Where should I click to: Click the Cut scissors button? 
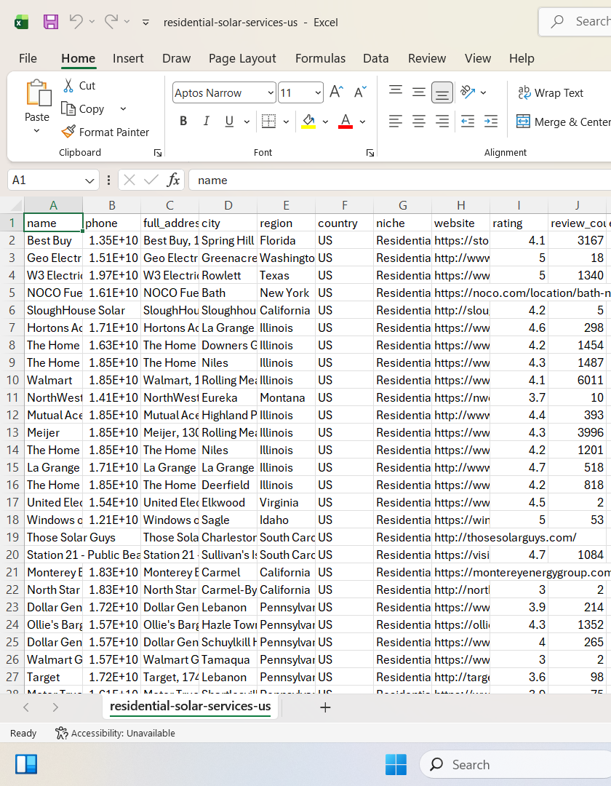[x=79, y=86]
